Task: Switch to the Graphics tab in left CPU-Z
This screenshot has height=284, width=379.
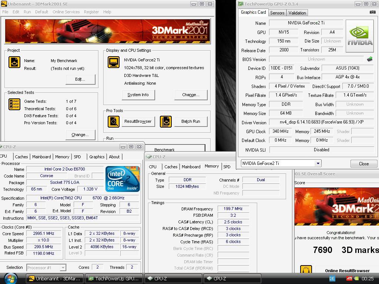Action: (x=97, y=157)
